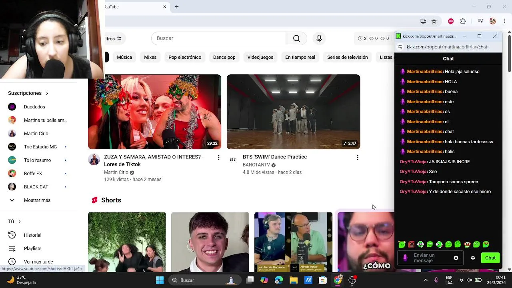The width and height of the screenshot is (512, 288).
Task: Open Ver más tarde in sidebar
Action: (38, 262)
